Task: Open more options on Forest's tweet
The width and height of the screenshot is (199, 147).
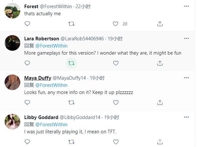Action: 186,6
